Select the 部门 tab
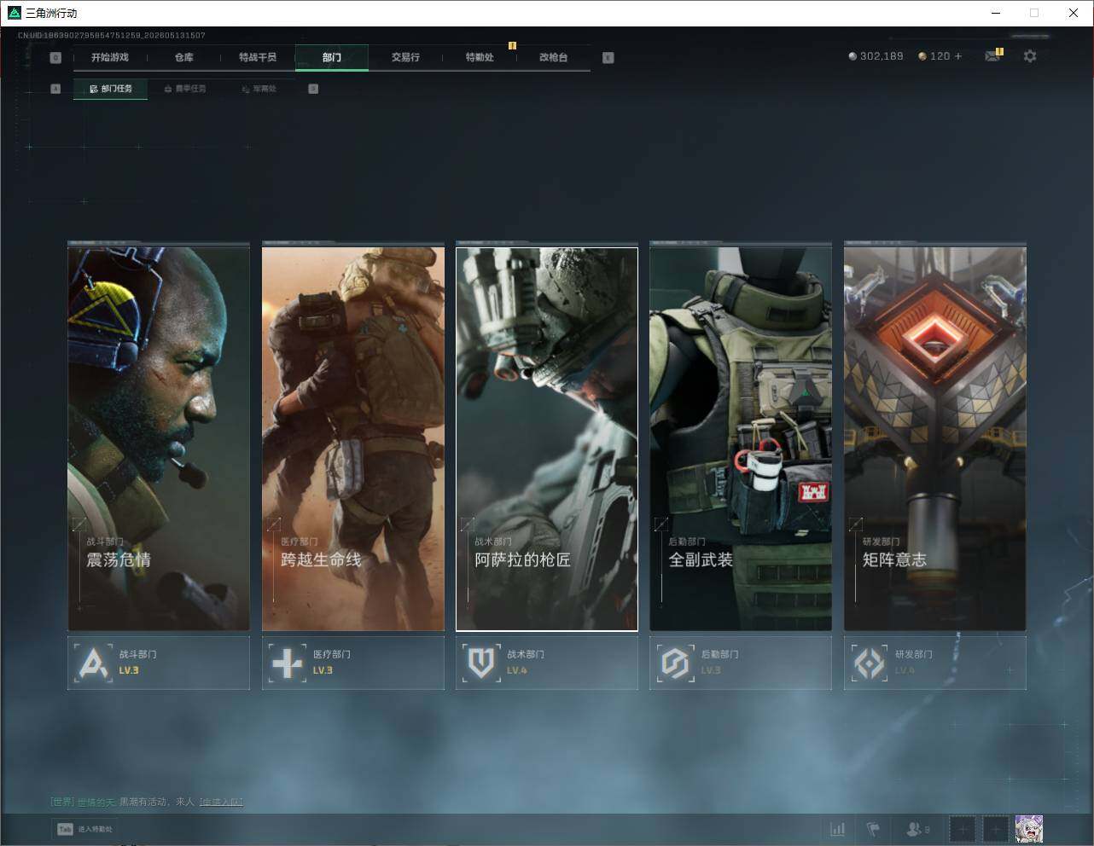Image resolution: width=1094 pixels, height=846 pixels. pyautogui.click(x=332, y=57)
